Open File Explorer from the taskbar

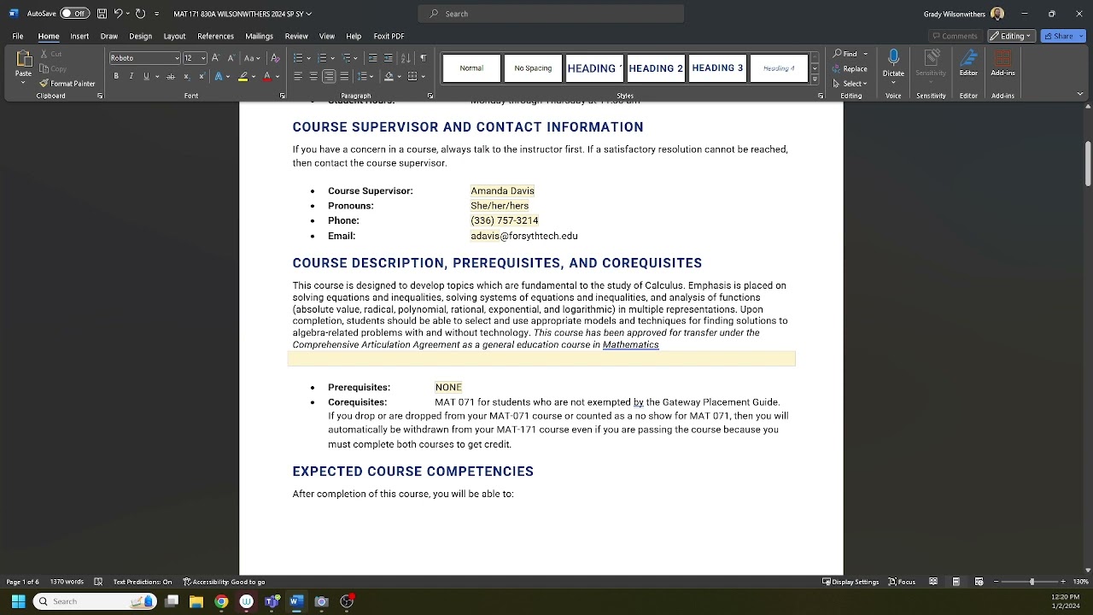pyautogui.click(x=196, y=601)
